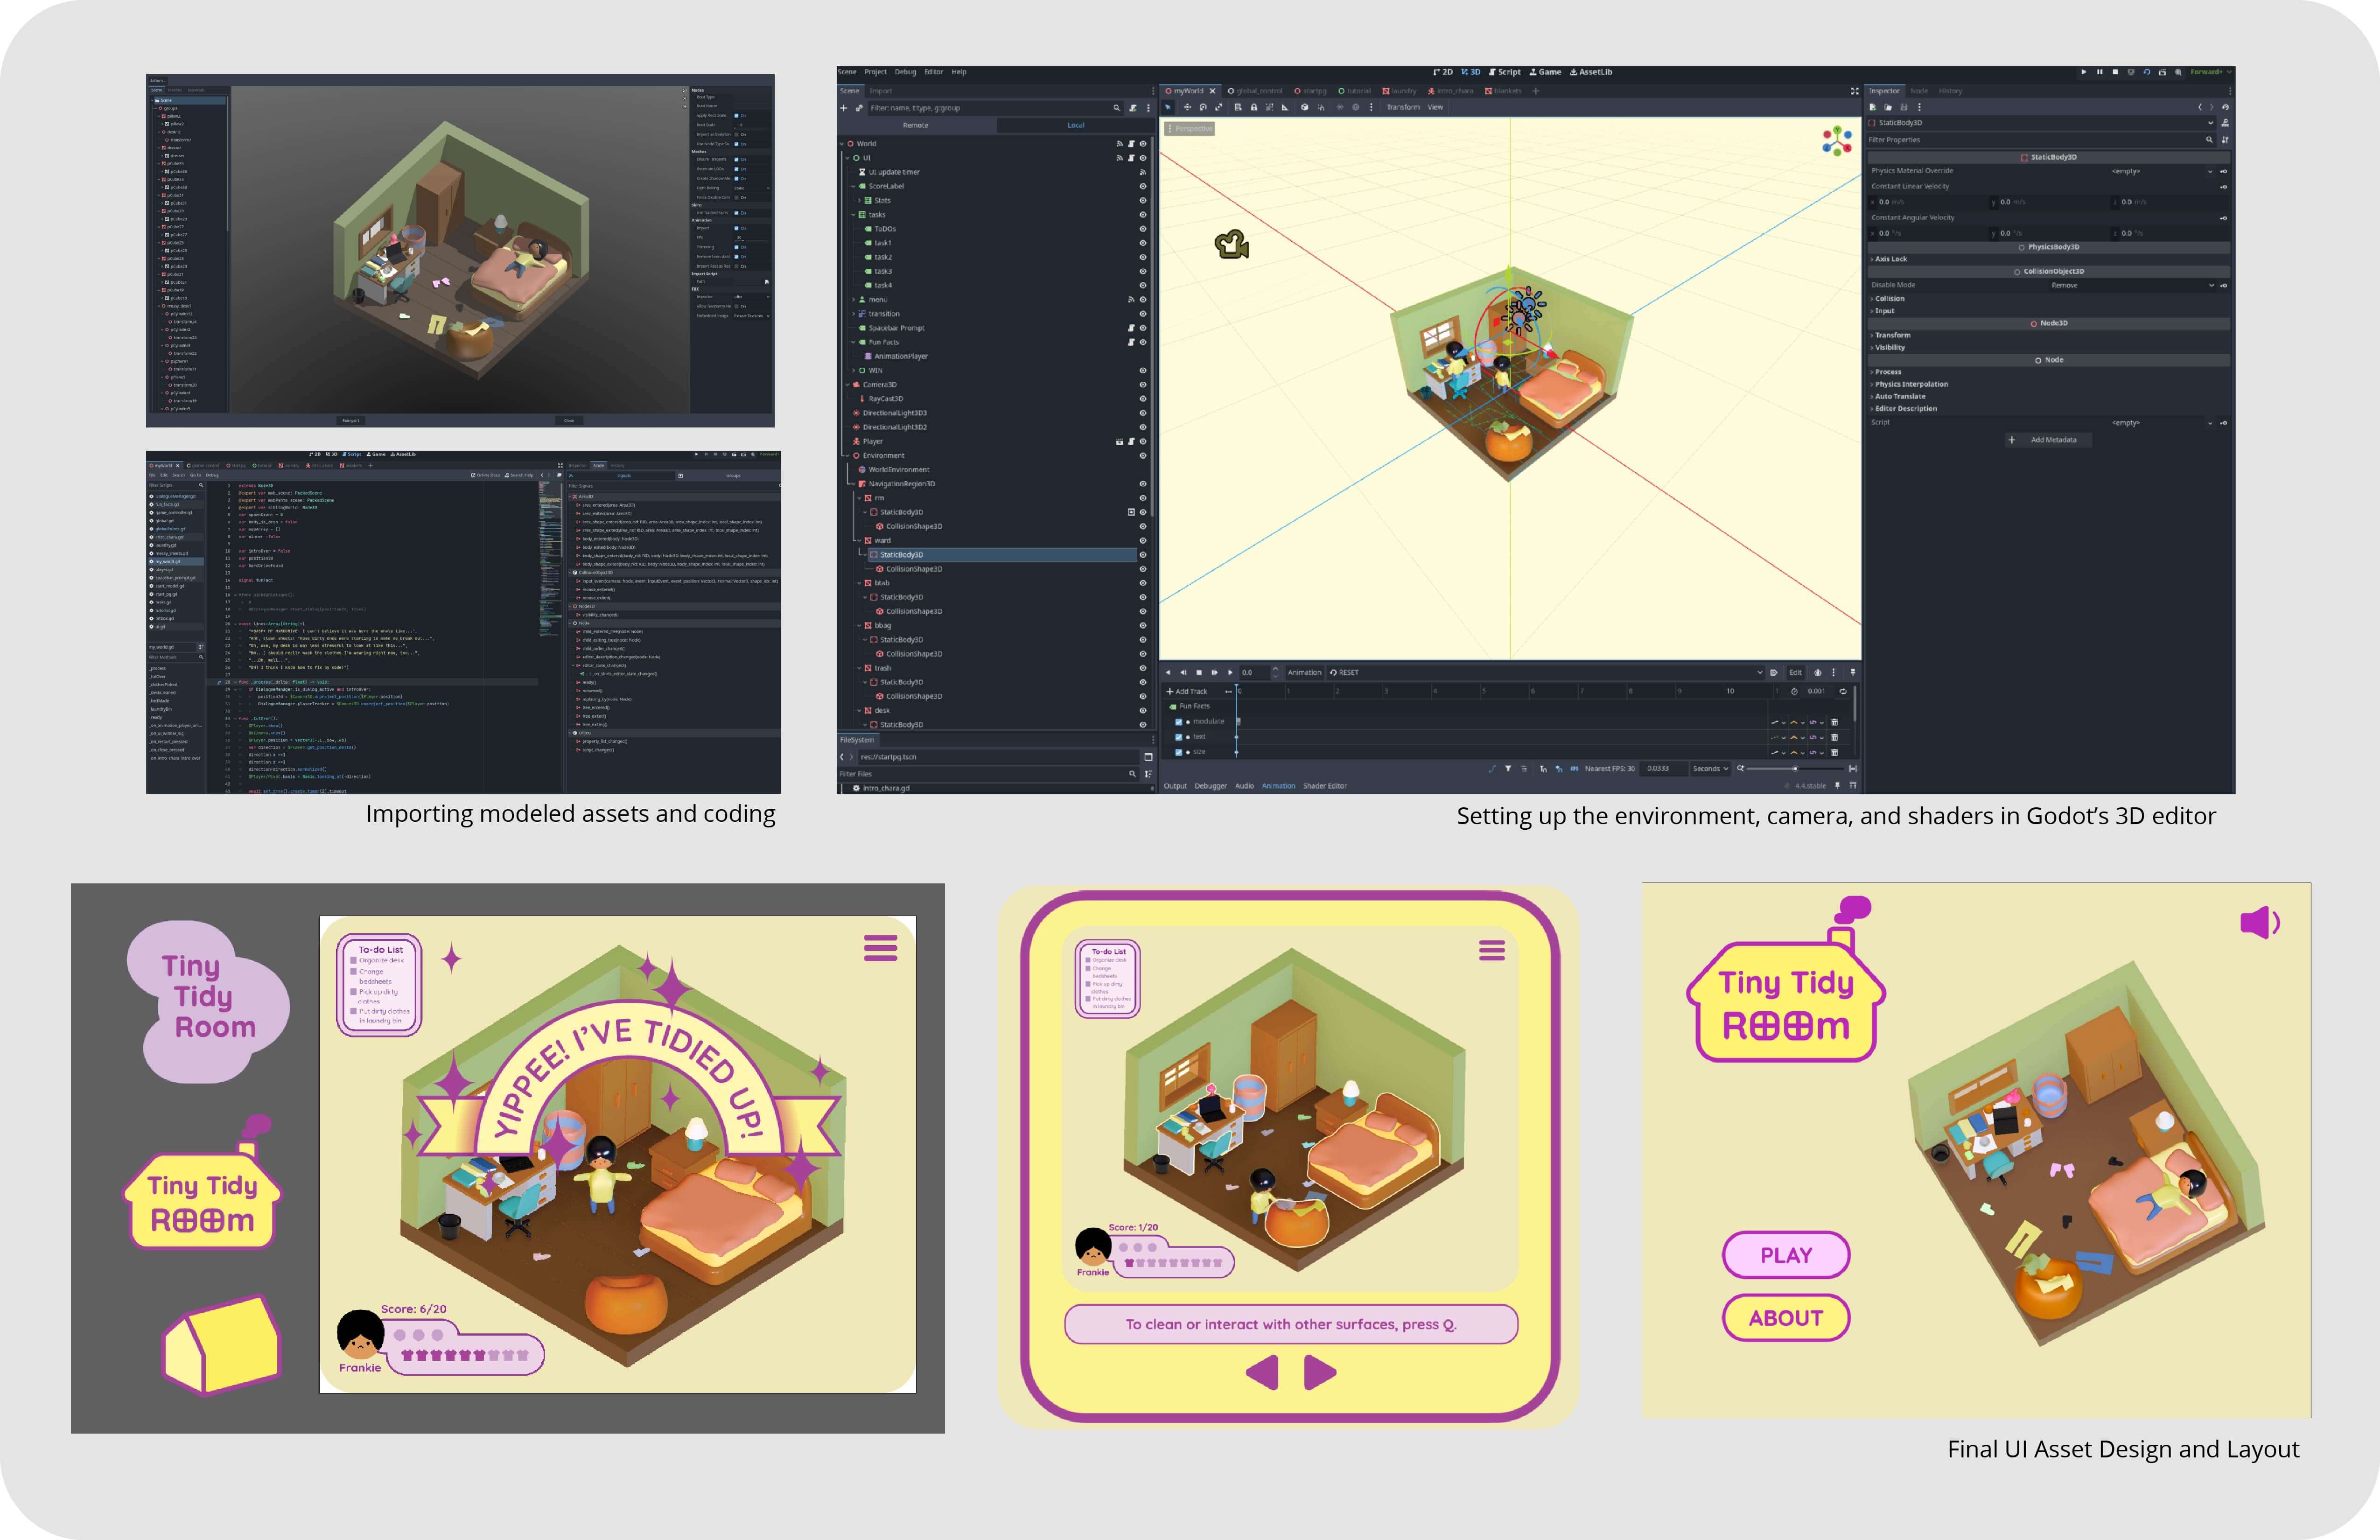Toggle visibility of ScoreLabel node

[1143, 186]
